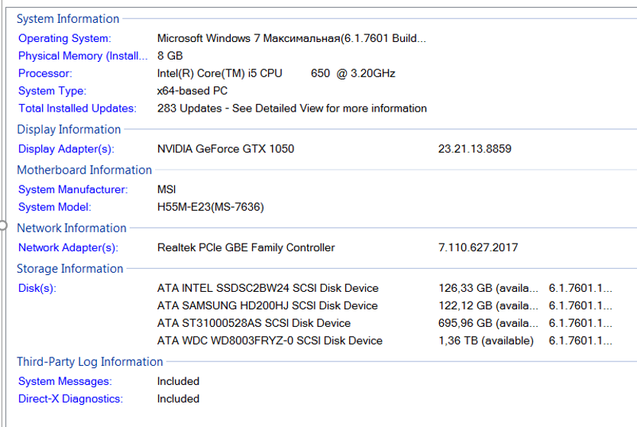Click the ATA ST31000528AS disk entry
637x427 pixels.
(254, 323)
